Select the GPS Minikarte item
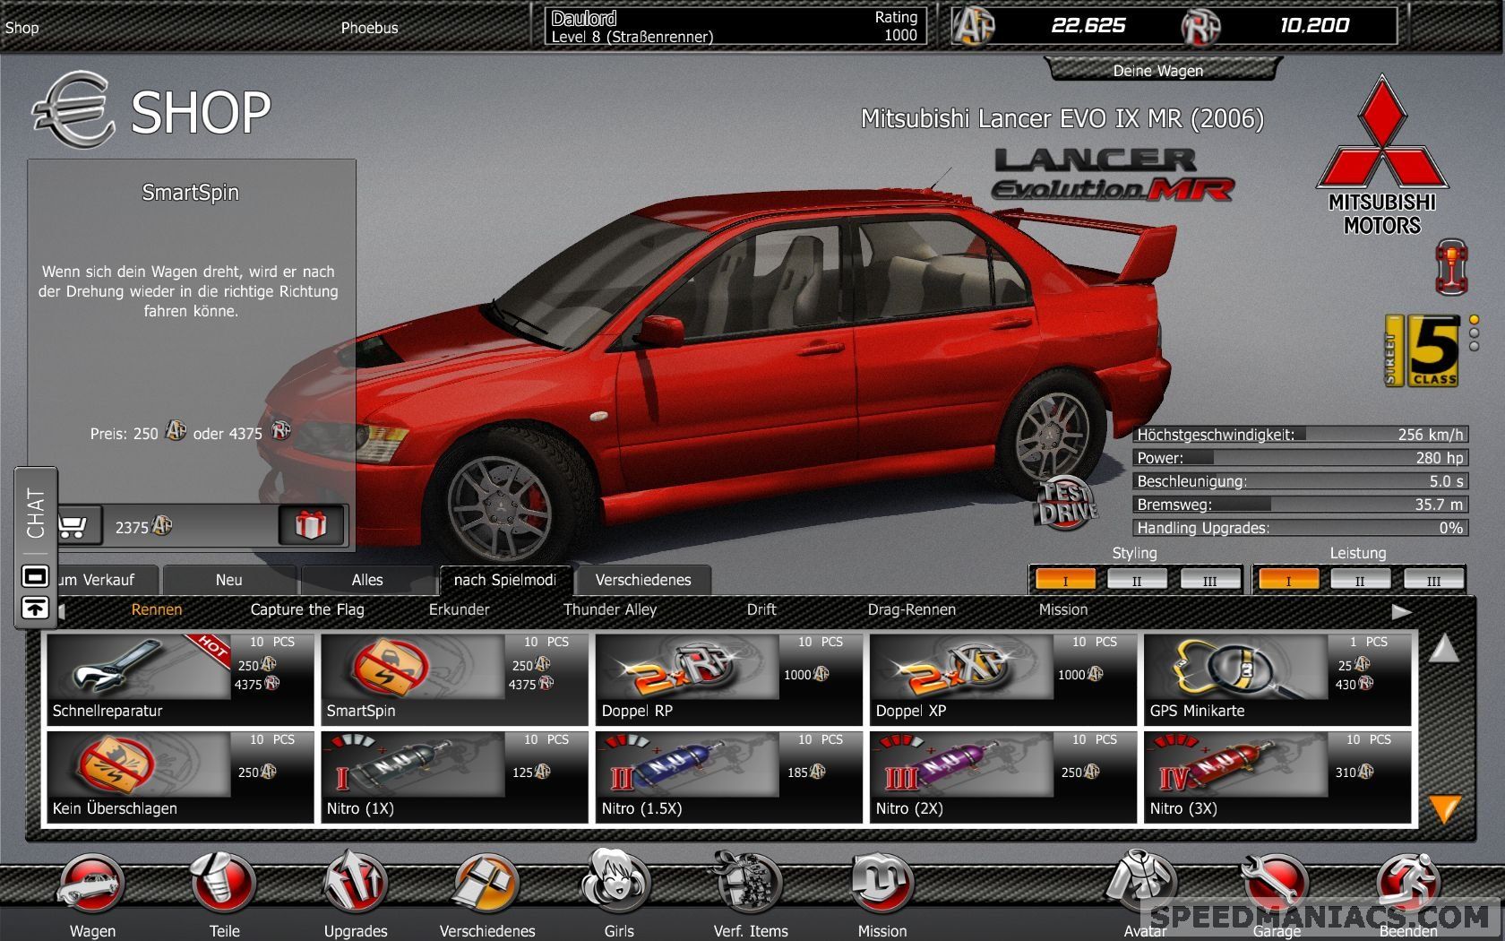1505x941 pixels. pyautogui.click(x=1277, y=678)
